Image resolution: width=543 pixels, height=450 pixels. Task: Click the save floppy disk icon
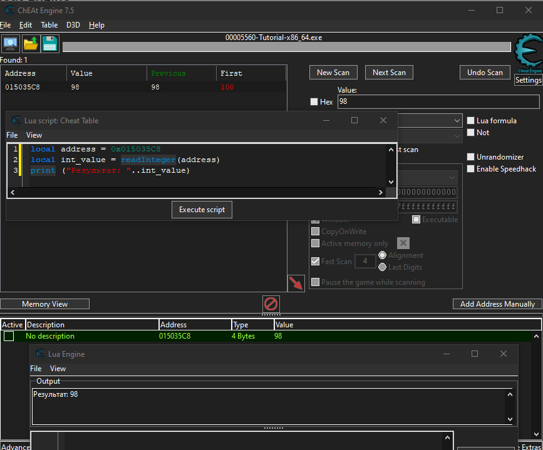tap(50, 44)
